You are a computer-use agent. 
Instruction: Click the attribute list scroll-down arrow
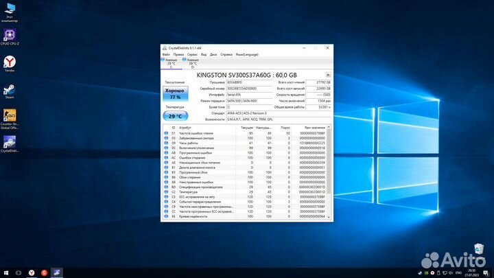(329, 217)
